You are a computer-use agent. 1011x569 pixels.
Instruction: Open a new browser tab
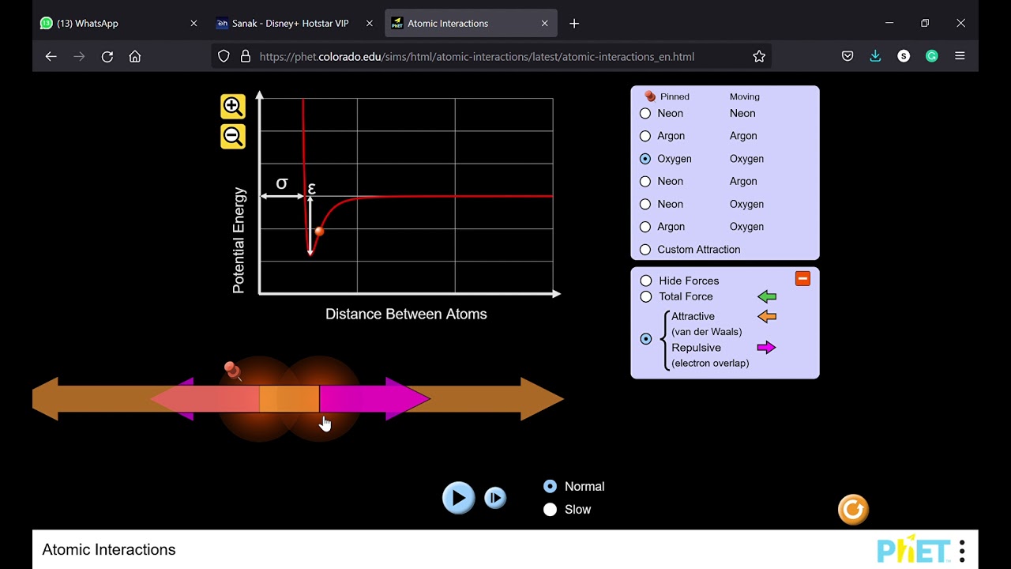click(574, 24)
